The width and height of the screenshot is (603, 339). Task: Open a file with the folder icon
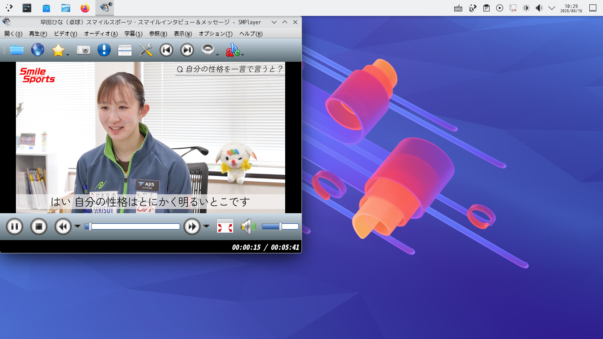17,50
